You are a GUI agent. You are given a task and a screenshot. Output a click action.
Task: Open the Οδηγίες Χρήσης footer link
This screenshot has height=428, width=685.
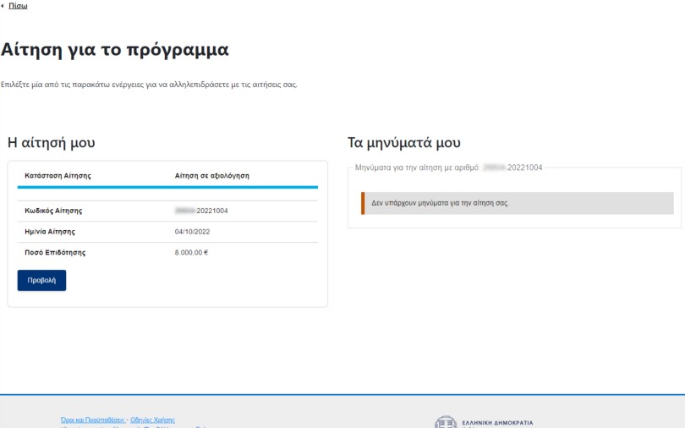[x=152, y=420]
